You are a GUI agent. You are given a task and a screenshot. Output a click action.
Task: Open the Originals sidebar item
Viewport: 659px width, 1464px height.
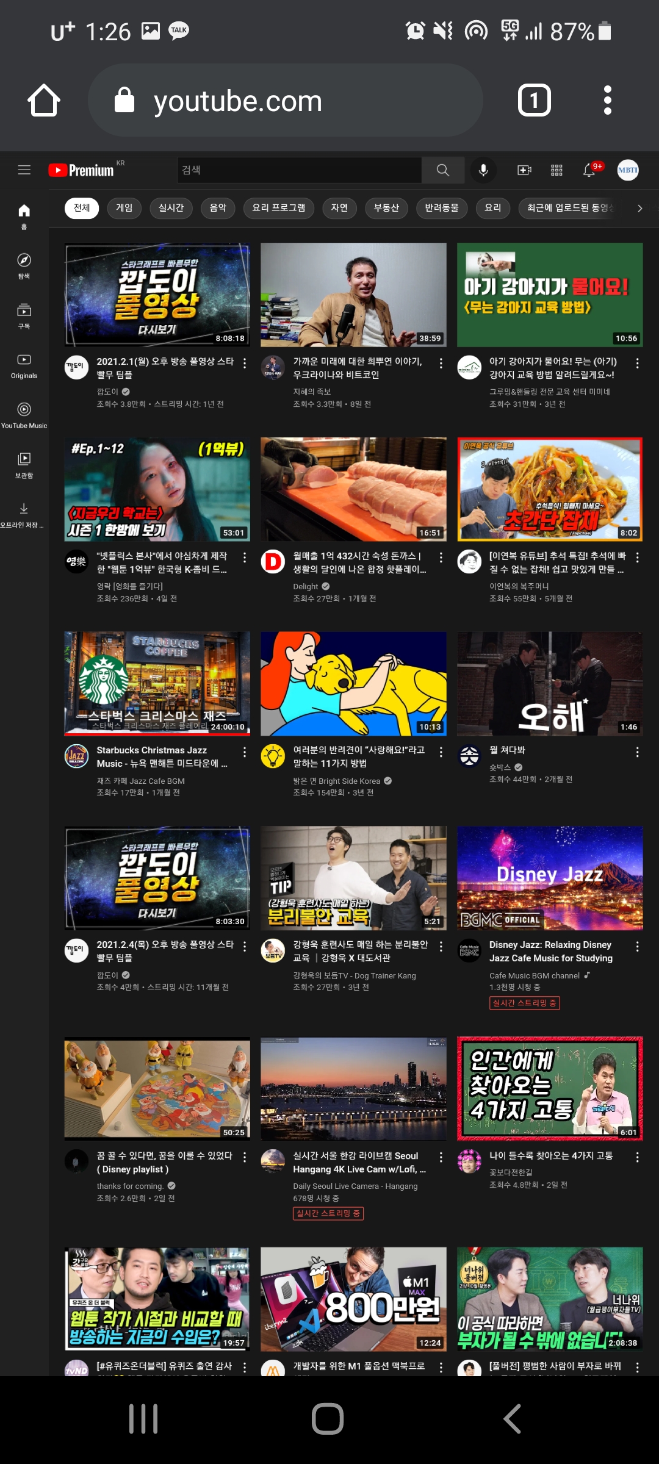[x=24, y=366]
